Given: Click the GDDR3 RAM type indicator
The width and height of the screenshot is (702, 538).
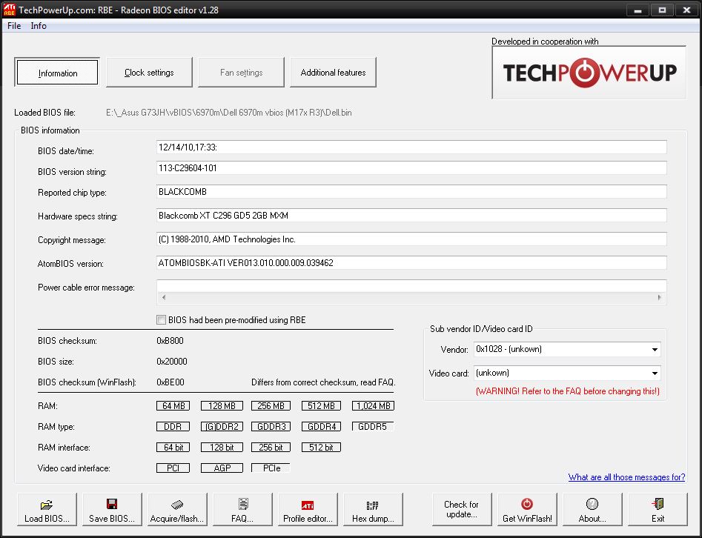Looking at the screenshot, I should [271, 427].
